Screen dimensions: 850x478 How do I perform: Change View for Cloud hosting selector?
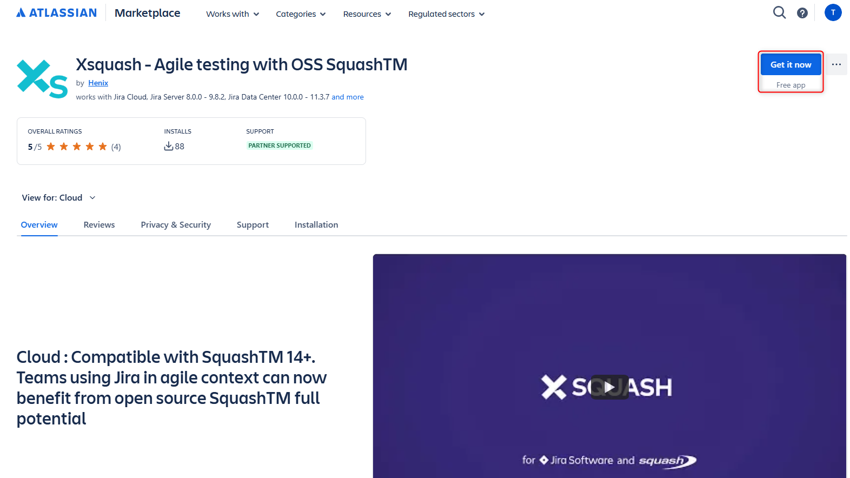click(58, 198)
